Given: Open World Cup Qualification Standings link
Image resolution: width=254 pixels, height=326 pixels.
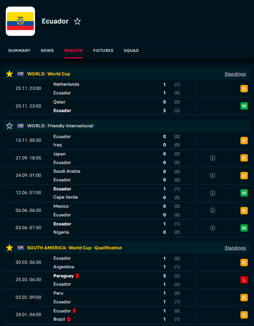Looking at the screenshot, I should point(235,248).
